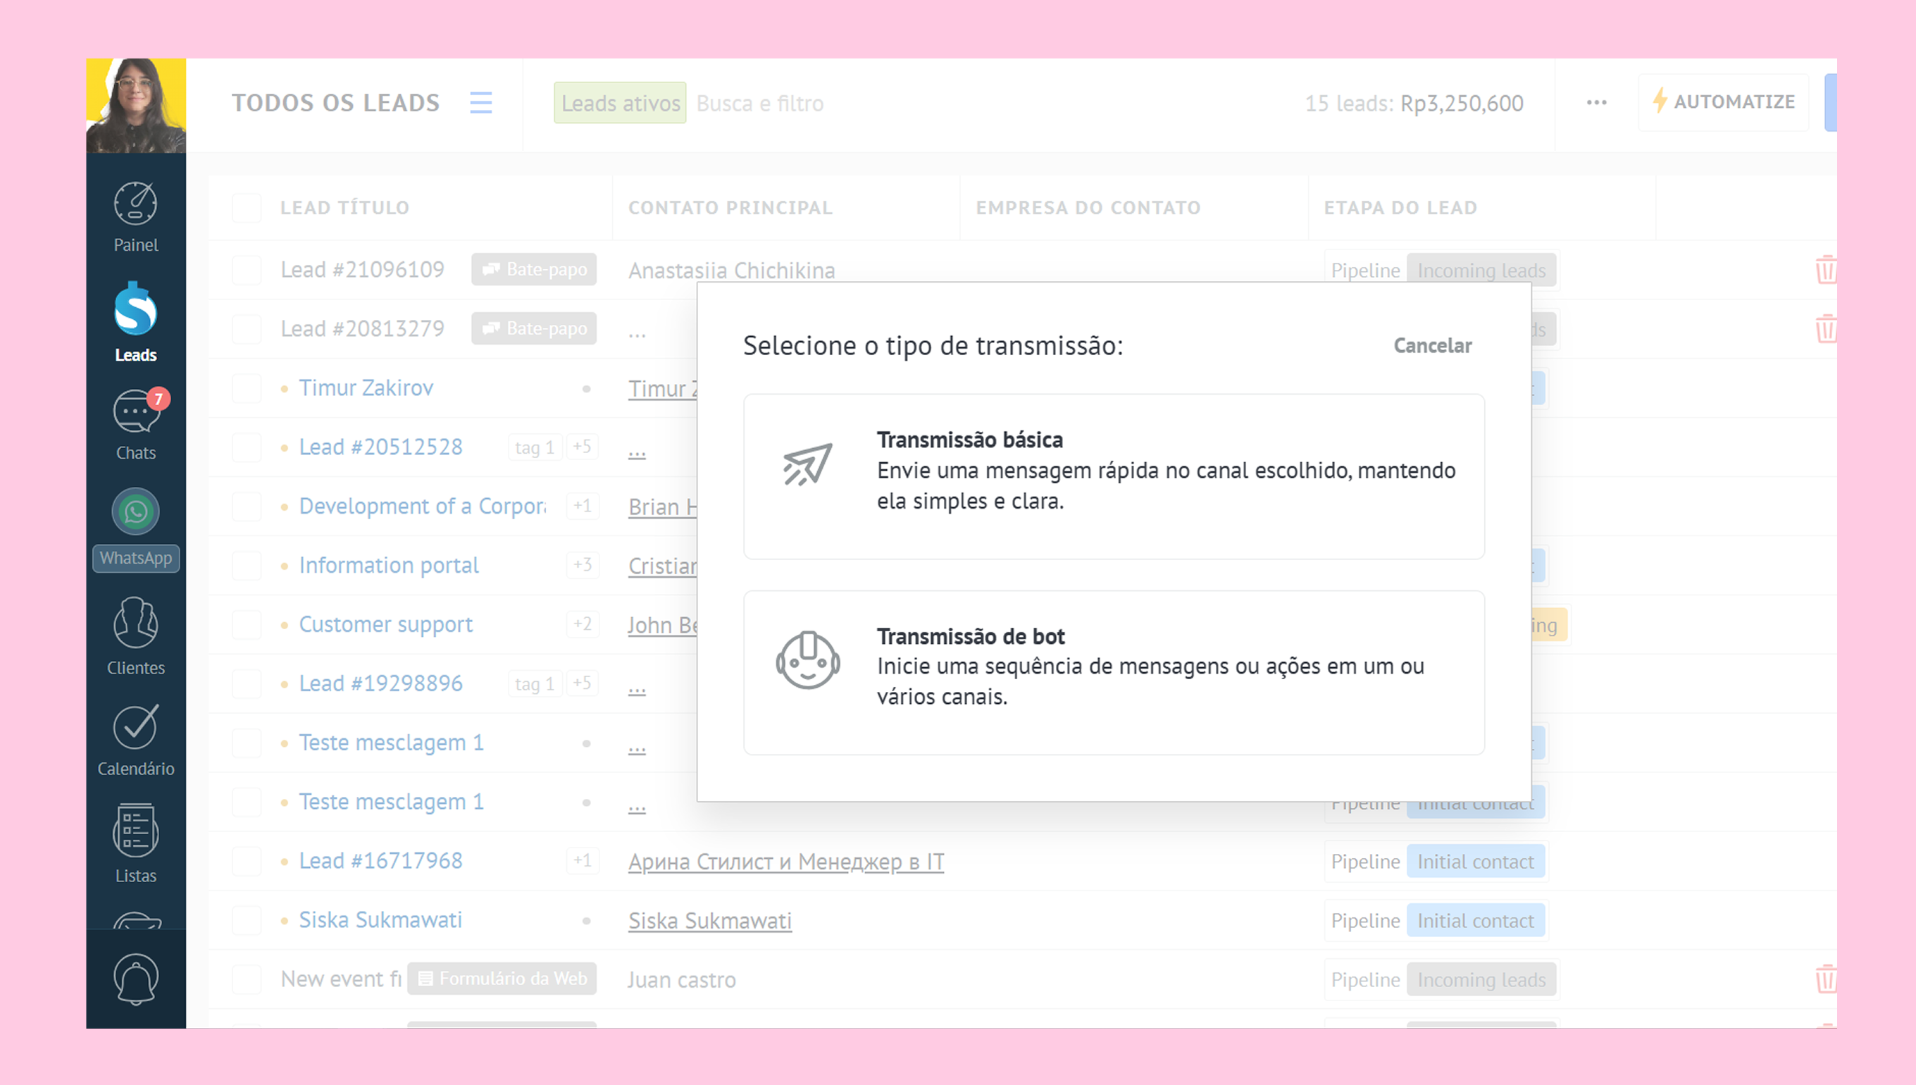1916x1085 pixels.
Task: Open the notifications bell icon
Action: click(135, 979)
